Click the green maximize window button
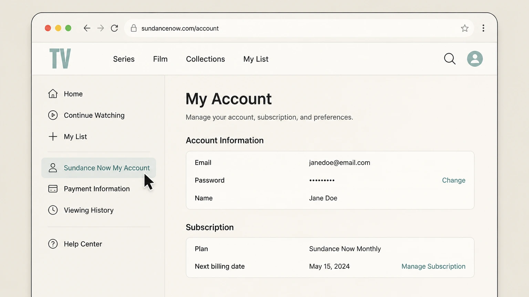Viewport: 529px width, 297px height. (x=68, y=28)
